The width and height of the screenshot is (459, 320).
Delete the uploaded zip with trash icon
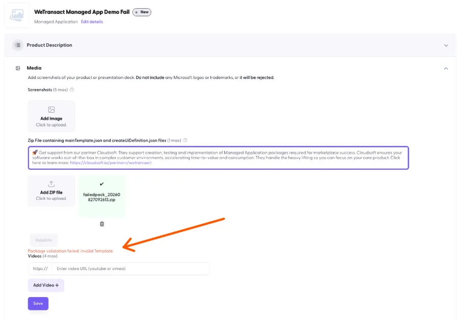(x=102, y=224)
